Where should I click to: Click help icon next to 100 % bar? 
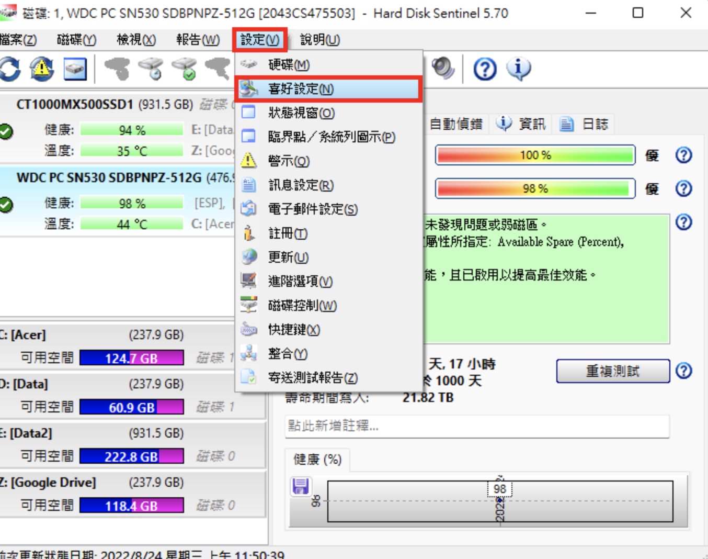684,155
